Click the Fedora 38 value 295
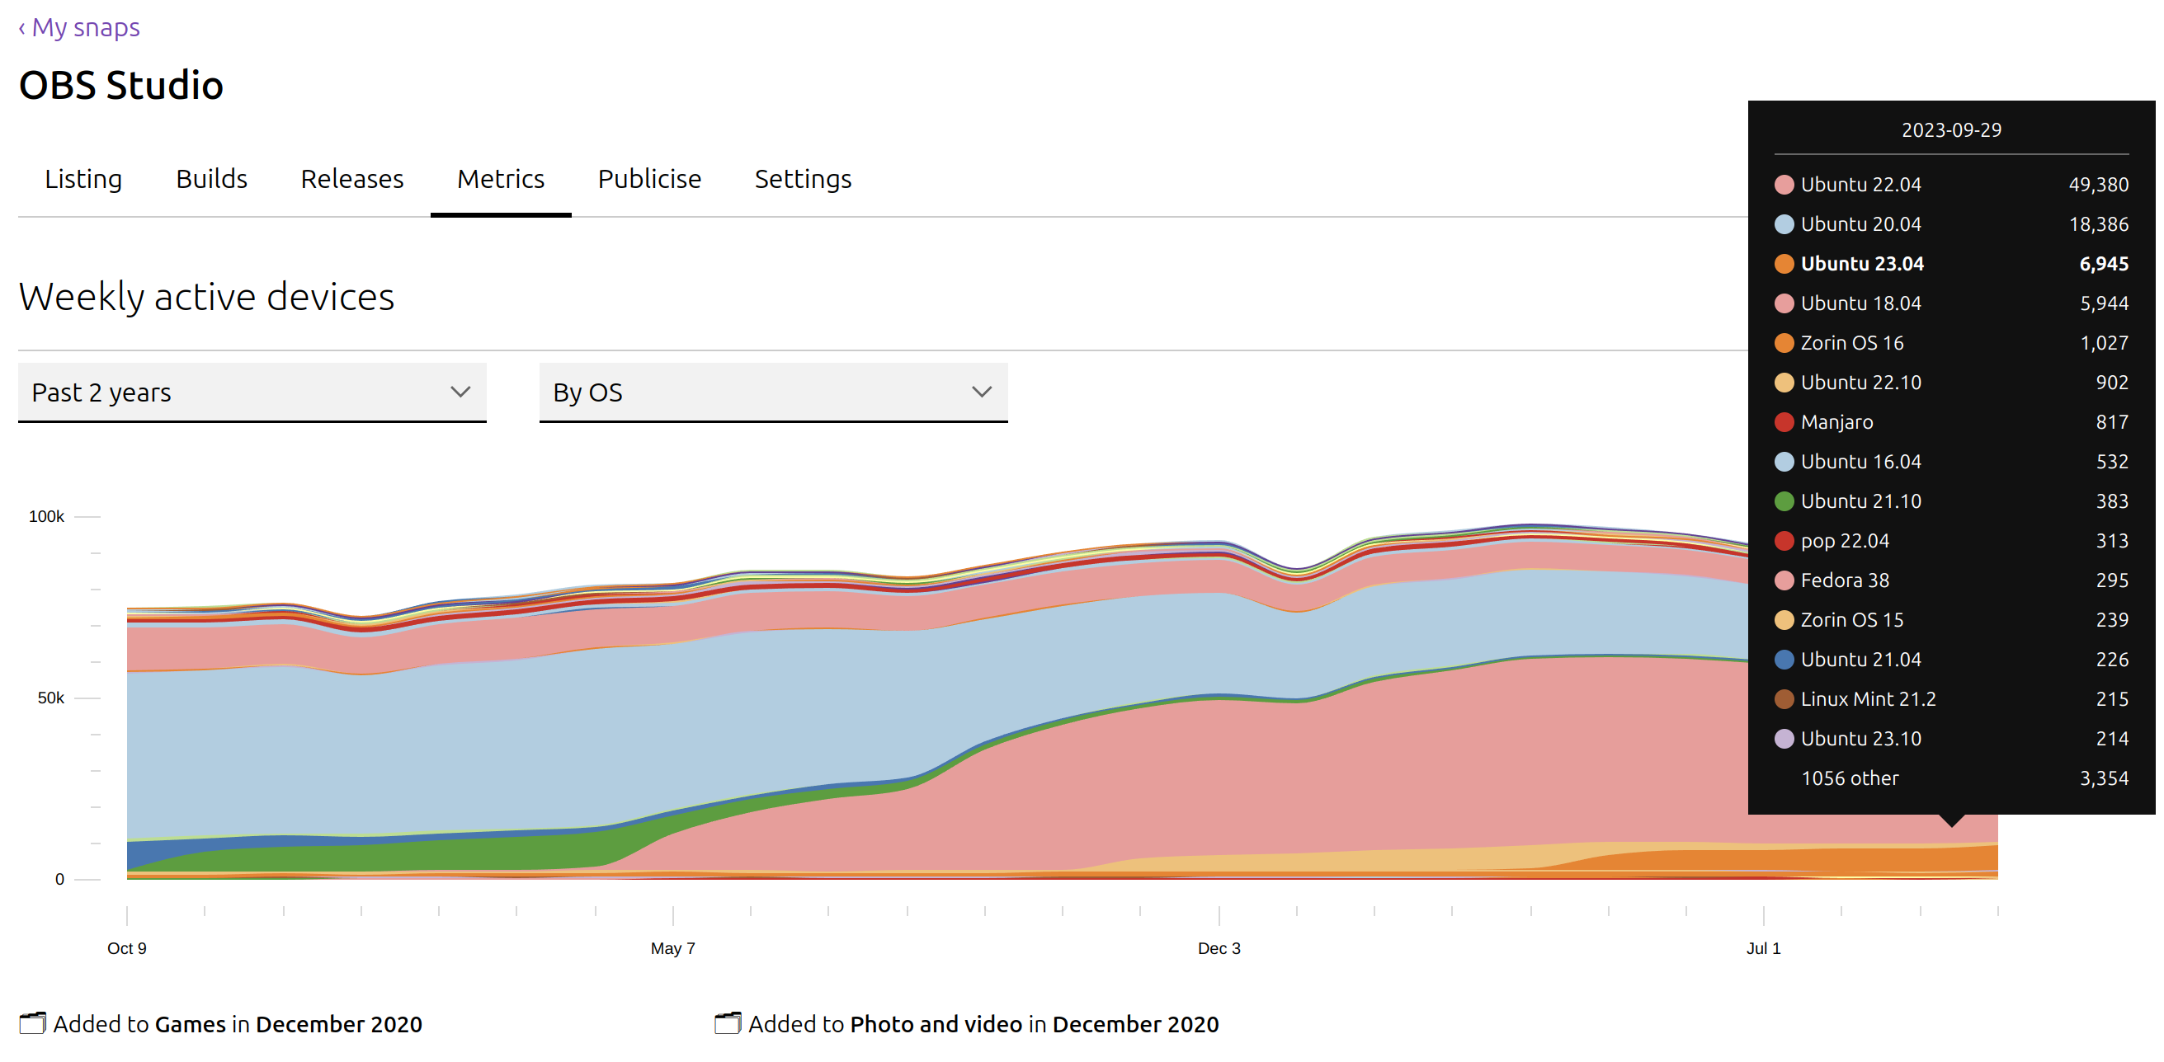This screenshot has width=2164, height=1062. [2112, 580]
